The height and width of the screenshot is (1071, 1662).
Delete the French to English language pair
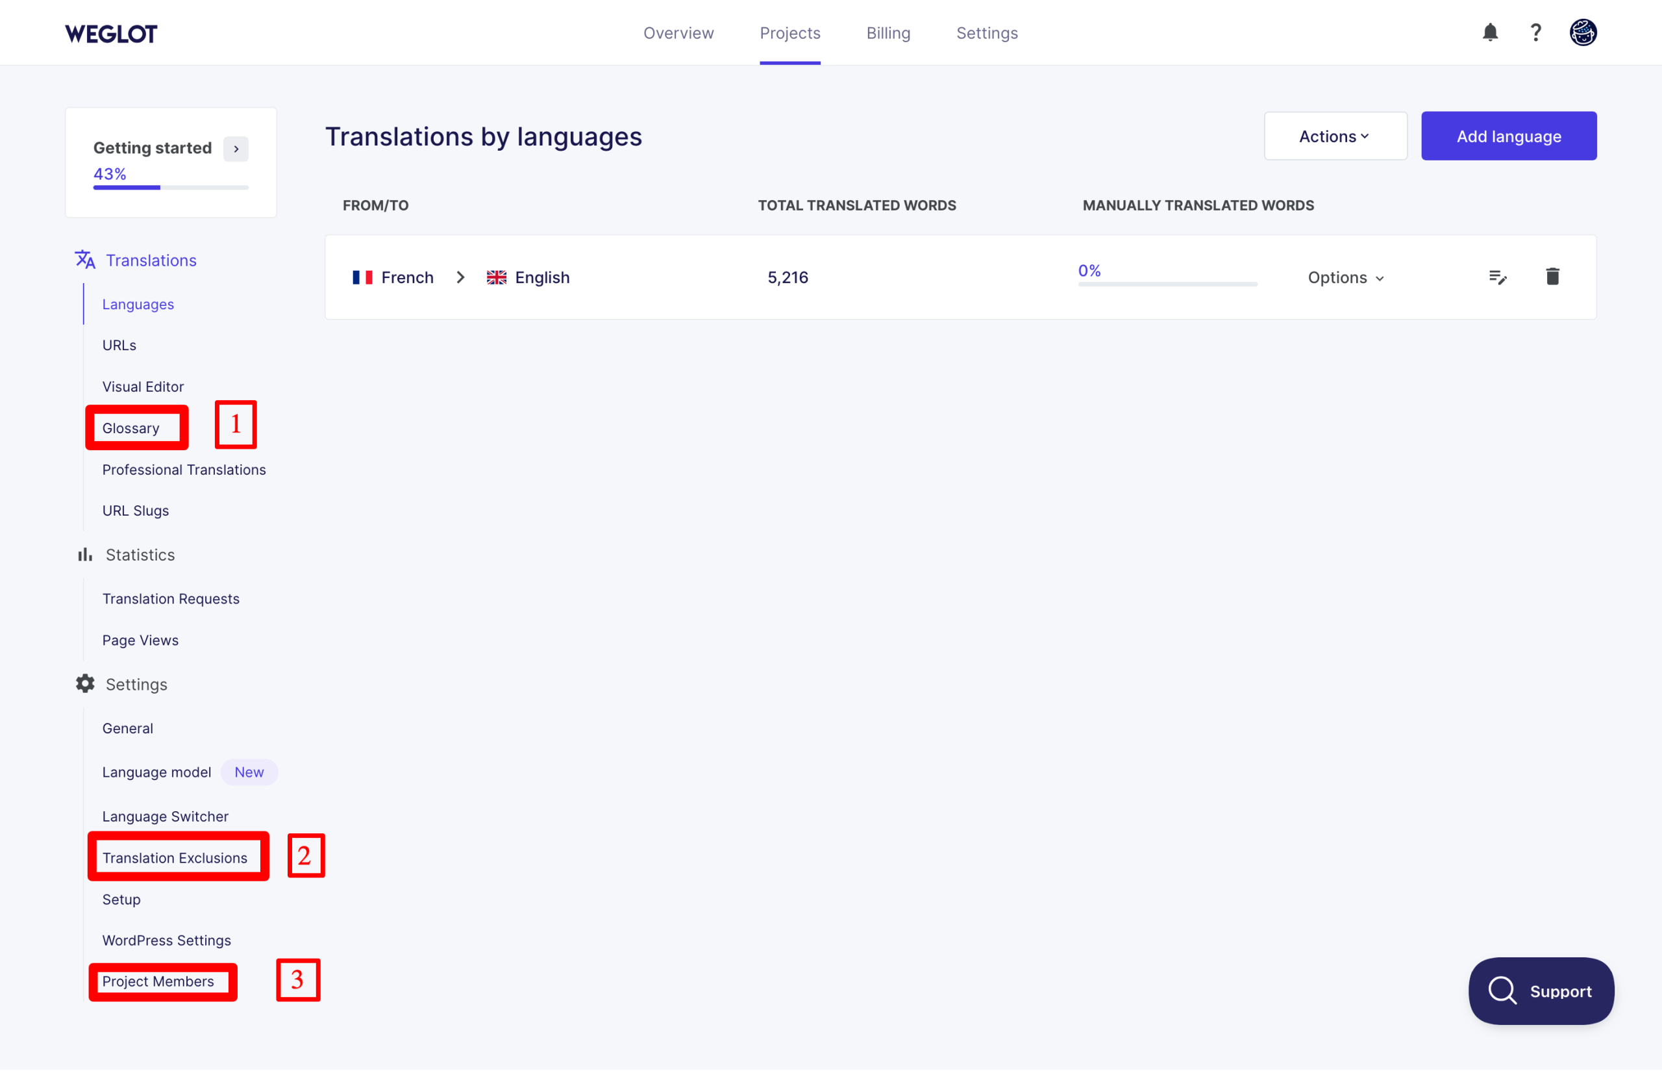pyautogui.click(x=1553, y=277)
